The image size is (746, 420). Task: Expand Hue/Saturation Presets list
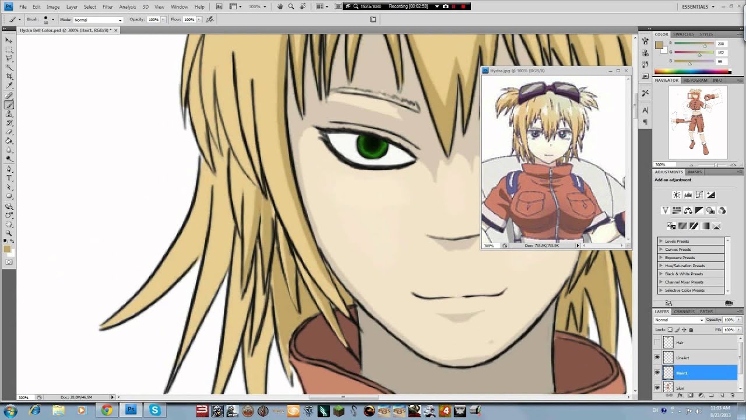(661, 265)
